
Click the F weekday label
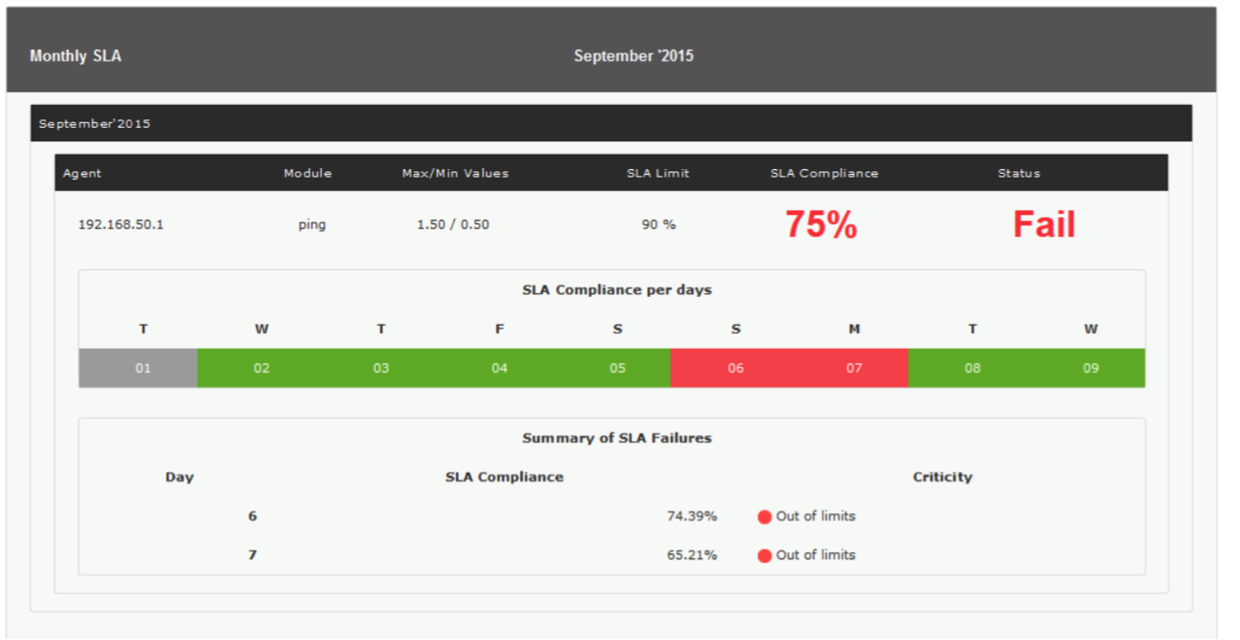pos(499,330)
